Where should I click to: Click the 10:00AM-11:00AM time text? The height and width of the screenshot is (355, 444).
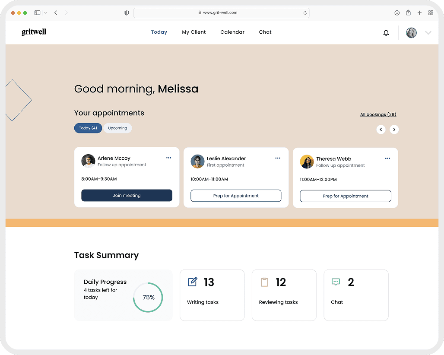pyautogui.click(x=209, y=179)
